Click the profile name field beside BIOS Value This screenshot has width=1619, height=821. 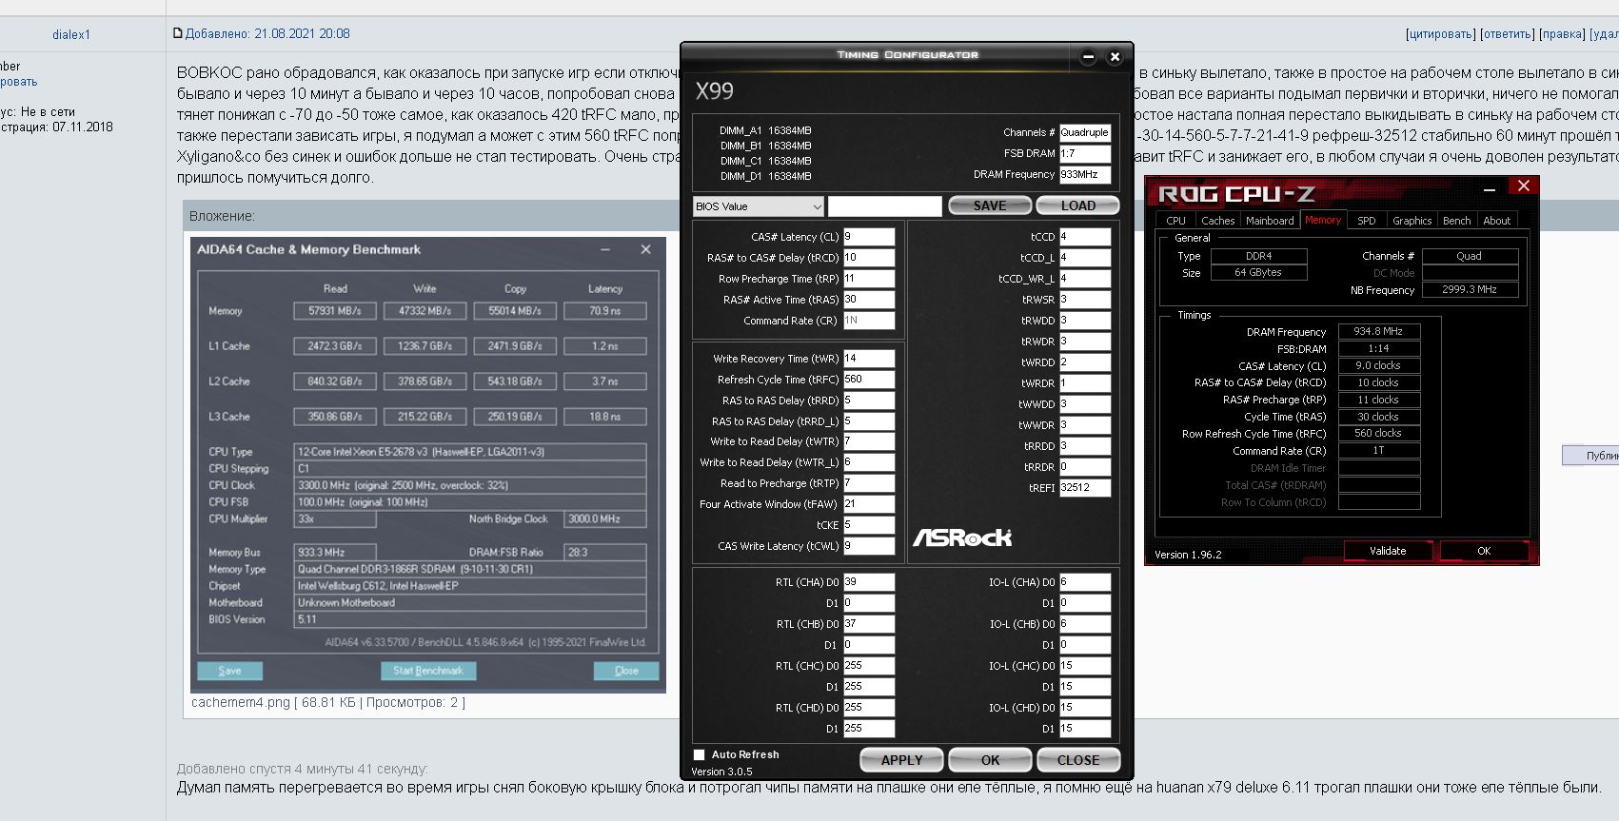tap(885, 206)
